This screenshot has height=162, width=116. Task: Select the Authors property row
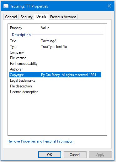pos(55,69)
